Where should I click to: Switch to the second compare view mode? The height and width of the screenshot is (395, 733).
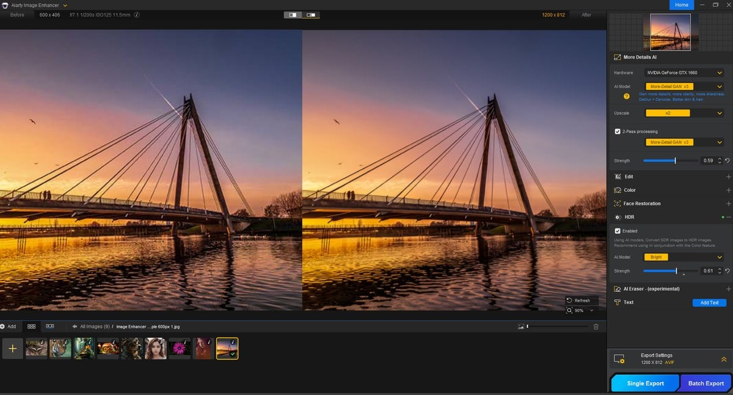tap(310, 15)
